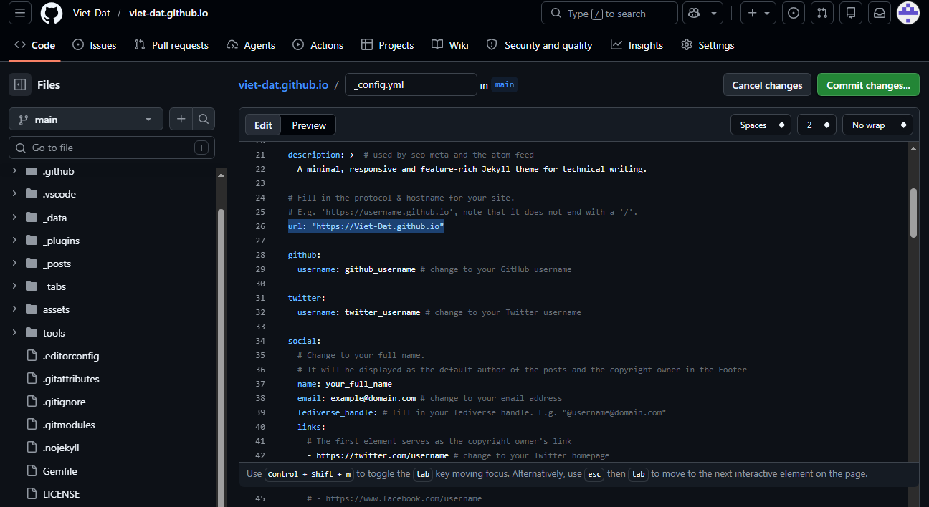Click the search bar in the header
Viewport: 929px width, 507px height.
coord(609,13)
